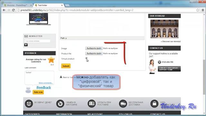
Task: Click the phone icon beside 0123-456-789
Action: click(160, 62)
